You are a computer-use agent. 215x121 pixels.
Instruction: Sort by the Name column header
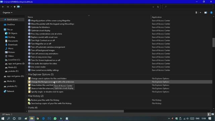tap(30, 17)
